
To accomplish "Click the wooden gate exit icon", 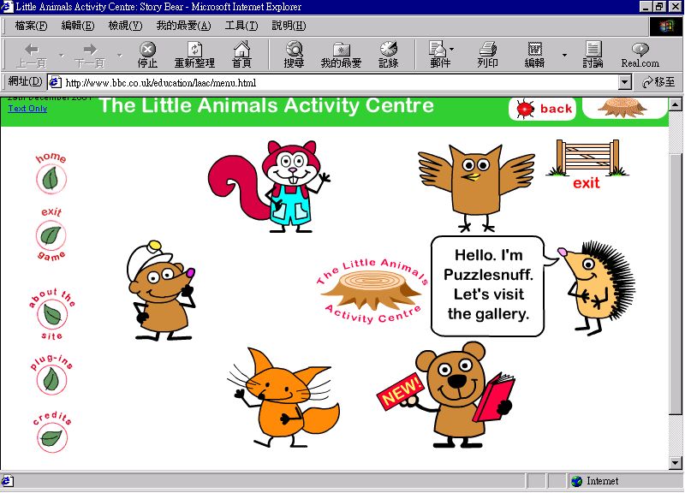I will click(587, 157).
